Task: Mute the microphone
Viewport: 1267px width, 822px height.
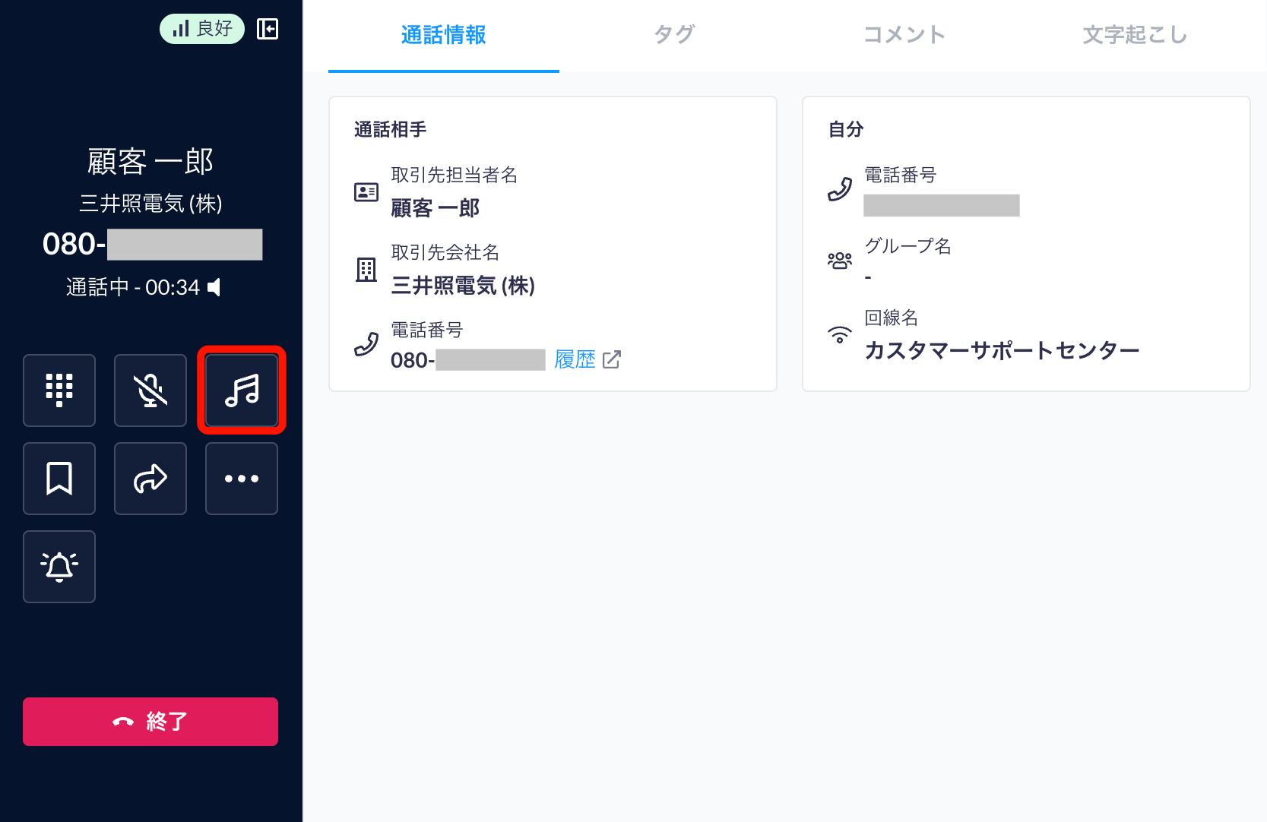Action: 150,390
